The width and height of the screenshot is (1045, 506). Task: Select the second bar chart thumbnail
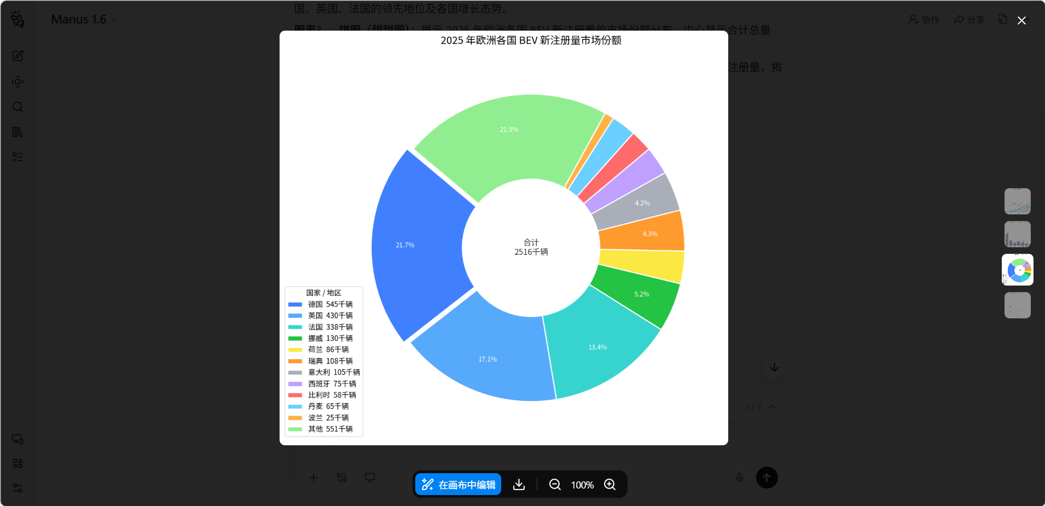coord(1017,234)
